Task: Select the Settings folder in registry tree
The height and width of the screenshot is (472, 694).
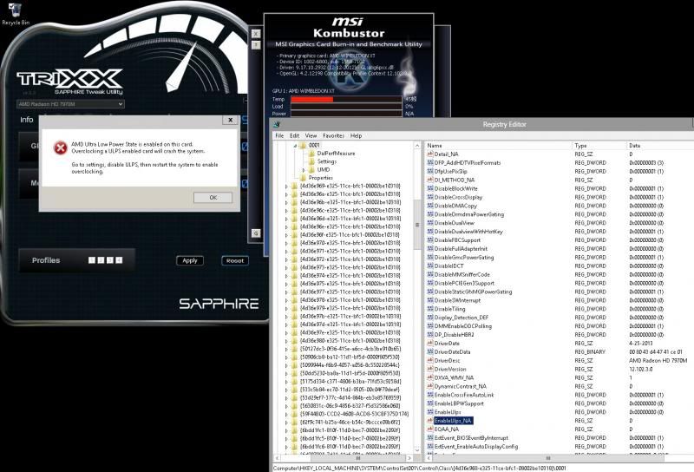Action: click(327, 161)
